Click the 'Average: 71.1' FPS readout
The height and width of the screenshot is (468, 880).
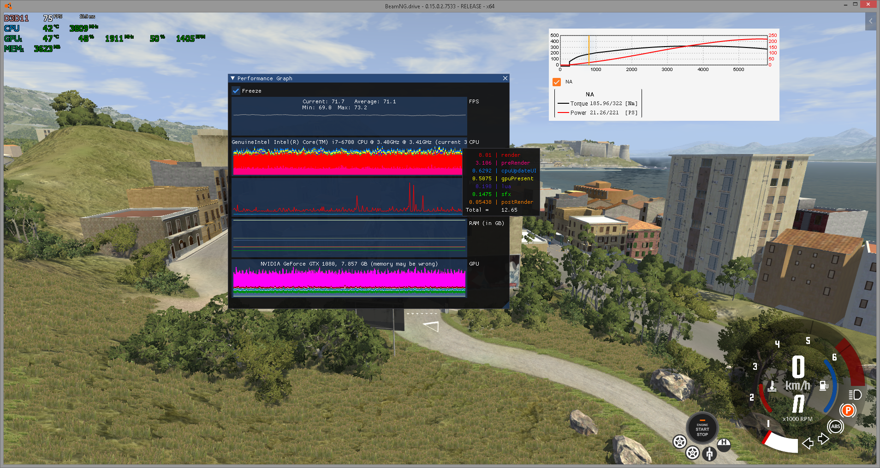click(375, 101)
